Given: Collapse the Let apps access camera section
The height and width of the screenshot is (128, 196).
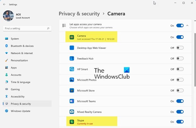Looking at the screenshot, I should coord(187,26).
